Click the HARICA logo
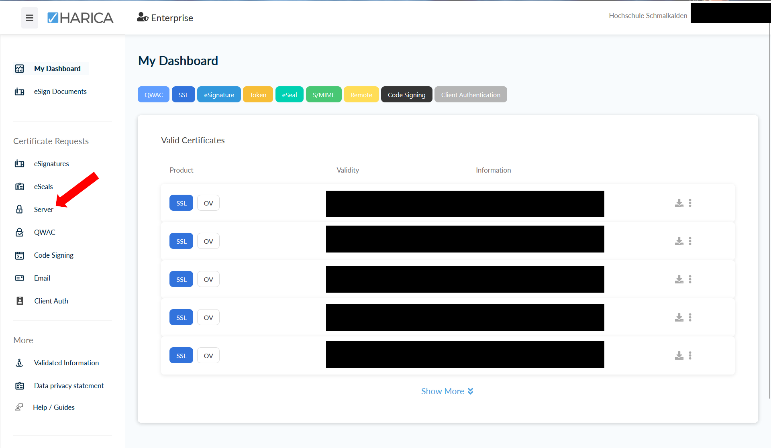 [80, 18]
